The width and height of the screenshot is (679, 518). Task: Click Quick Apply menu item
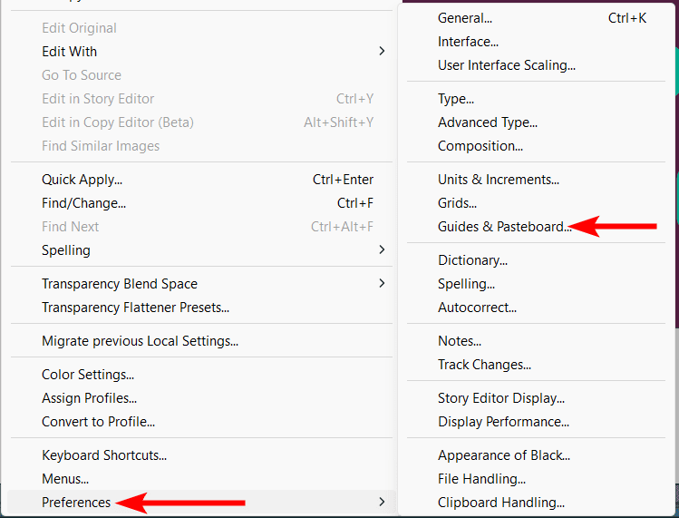click(82, 180)
